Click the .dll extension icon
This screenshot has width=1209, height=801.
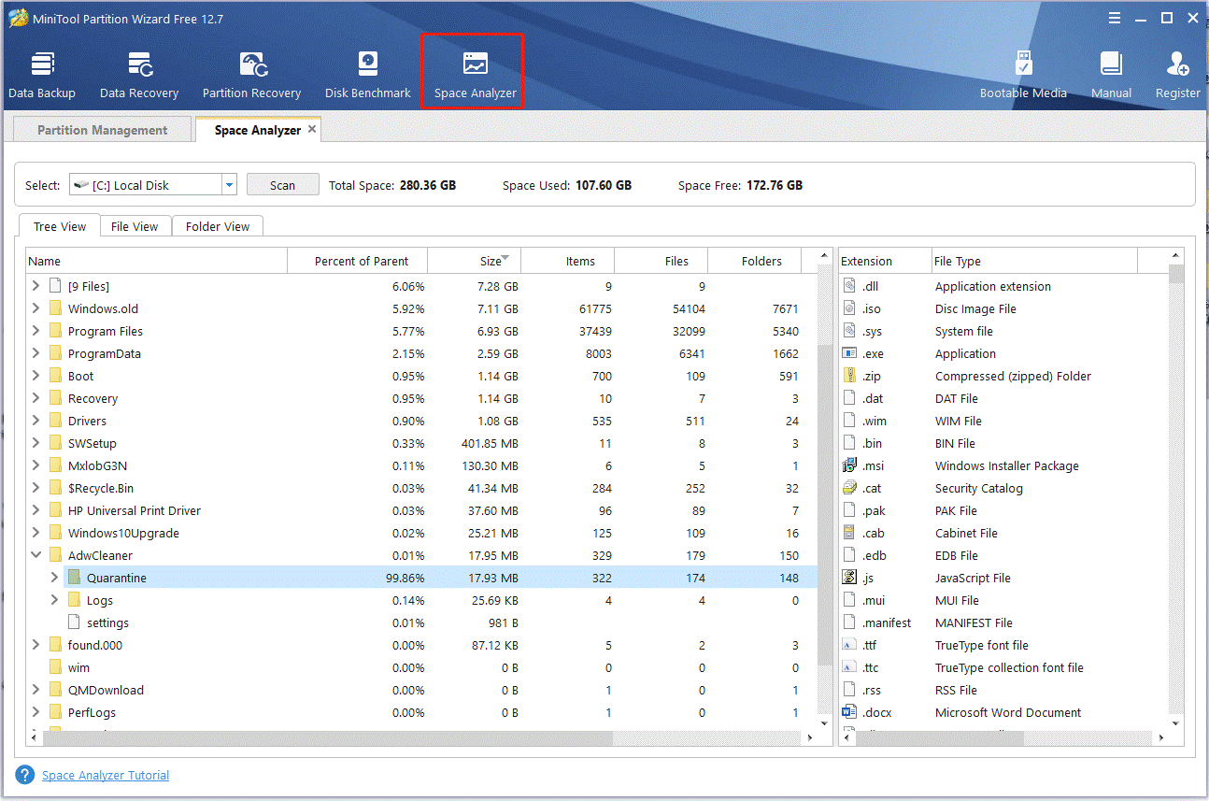[849, 286]
